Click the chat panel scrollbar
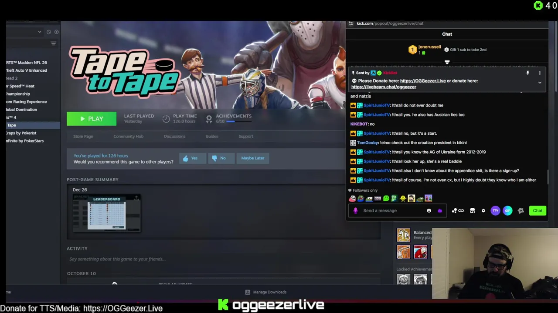 (548, 177)
